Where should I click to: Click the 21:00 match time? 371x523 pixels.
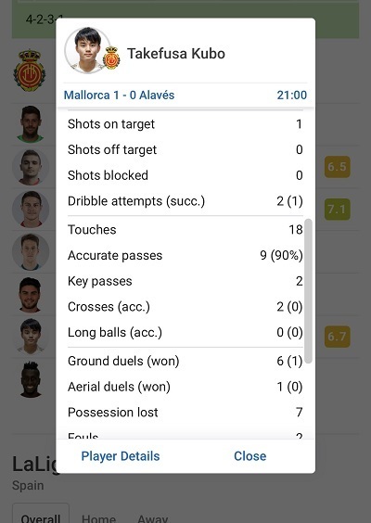(291, 96)
